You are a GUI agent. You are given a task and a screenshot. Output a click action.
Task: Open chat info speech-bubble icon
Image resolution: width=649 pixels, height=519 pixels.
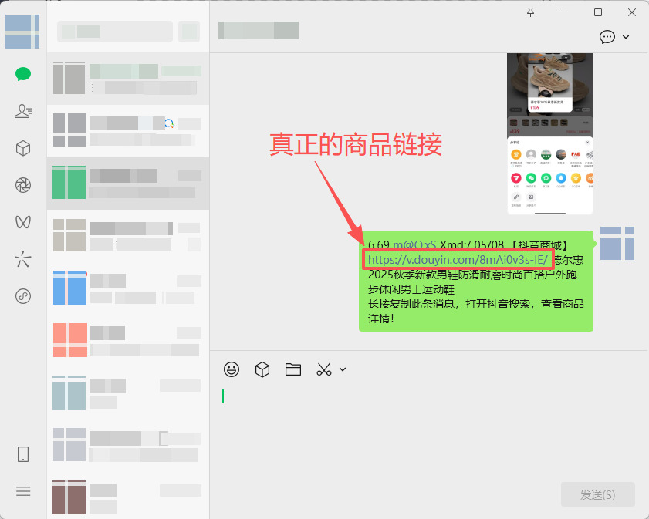(x=607, y=37)
